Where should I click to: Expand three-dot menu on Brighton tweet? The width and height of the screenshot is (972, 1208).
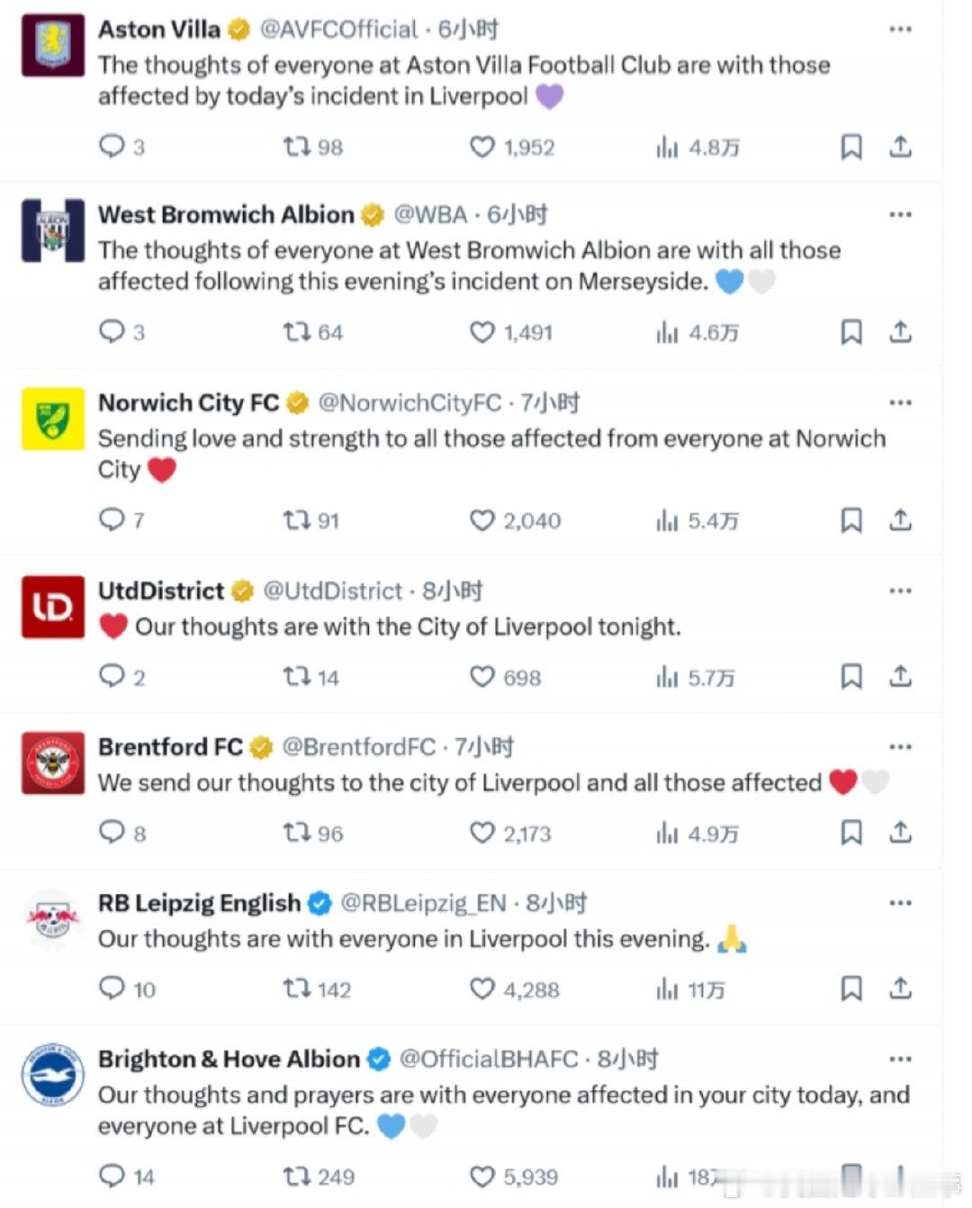(900, 1059)
